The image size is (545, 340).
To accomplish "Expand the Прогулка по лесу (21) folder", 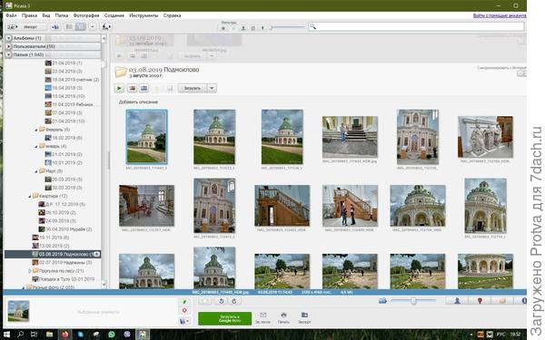I will (x=30, y=271).
